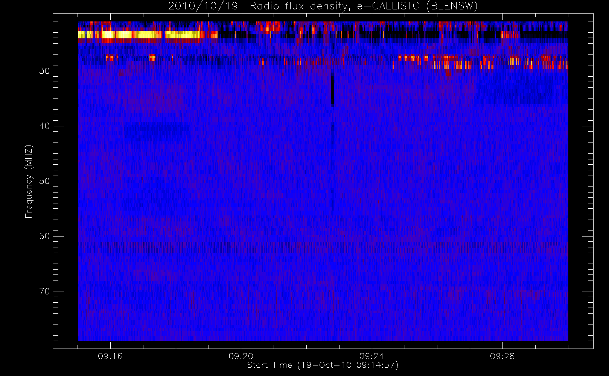Click the 30 frequency tick label
This screenshot has width=609, height=376.
click(x=44, y=71)
